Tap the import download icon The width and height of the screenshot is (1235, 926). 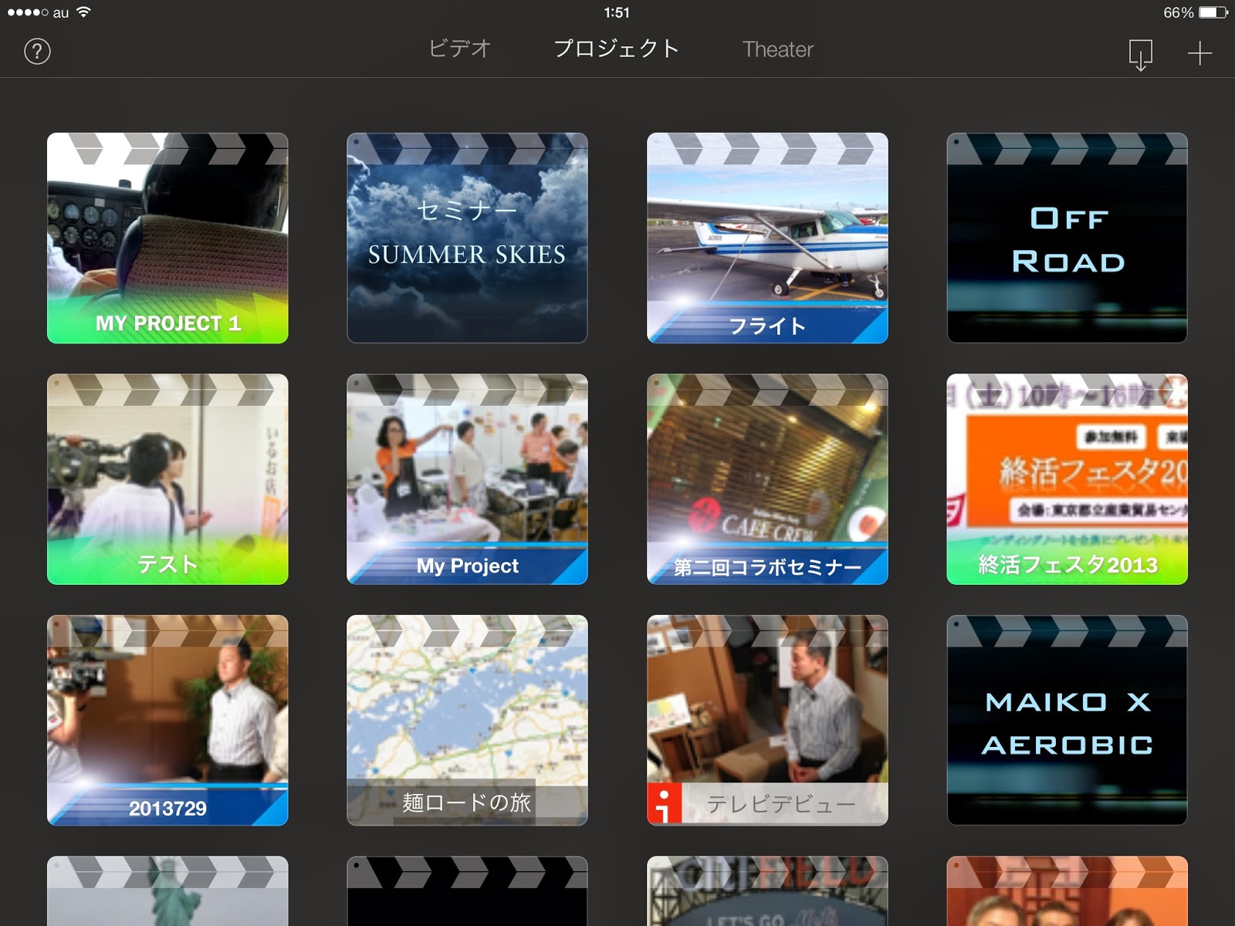[x=1140, y=55]
